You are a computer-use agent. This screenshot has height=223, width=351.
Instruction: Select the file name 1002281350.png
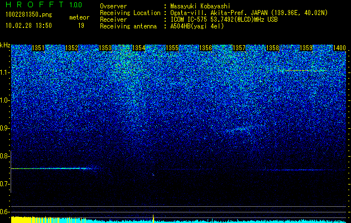[29, 15]
